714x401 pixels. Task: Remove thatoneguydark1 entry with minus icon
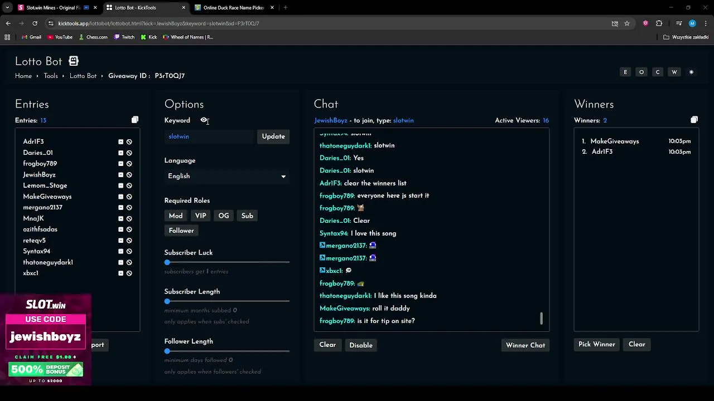coord(120,262)
